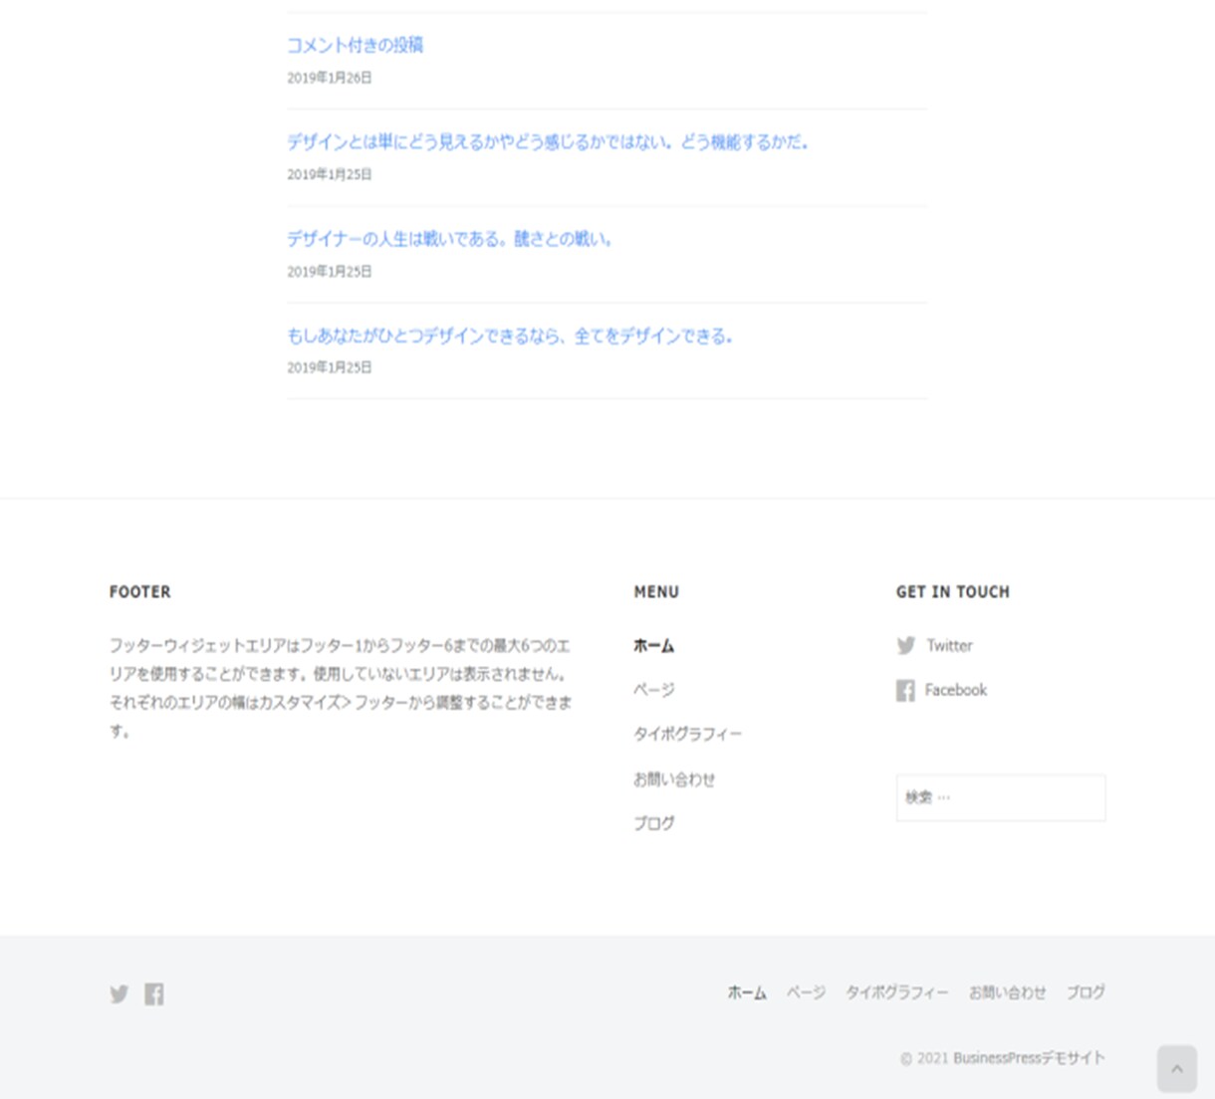The width and height of the screenshot is (1215, 1099).
Task: Focus the 検索 search input field
Action: click(x=1001, y=797)
